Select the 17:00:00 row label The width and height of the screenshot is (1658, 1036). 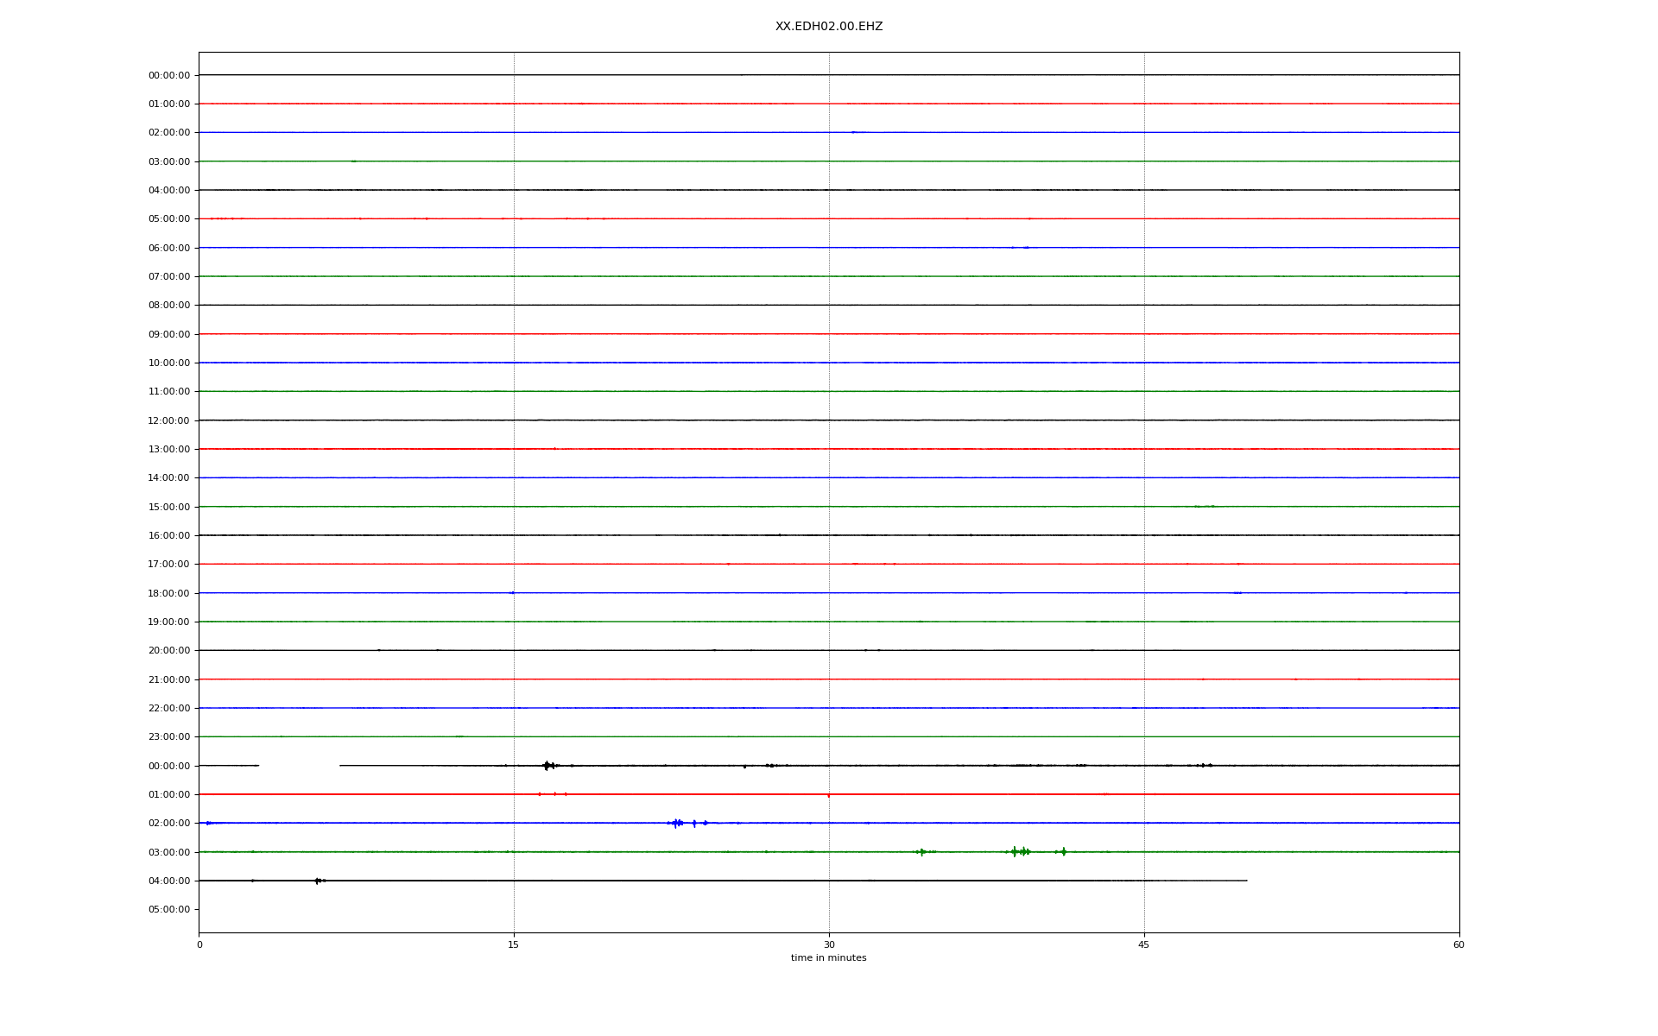(169, 565)
